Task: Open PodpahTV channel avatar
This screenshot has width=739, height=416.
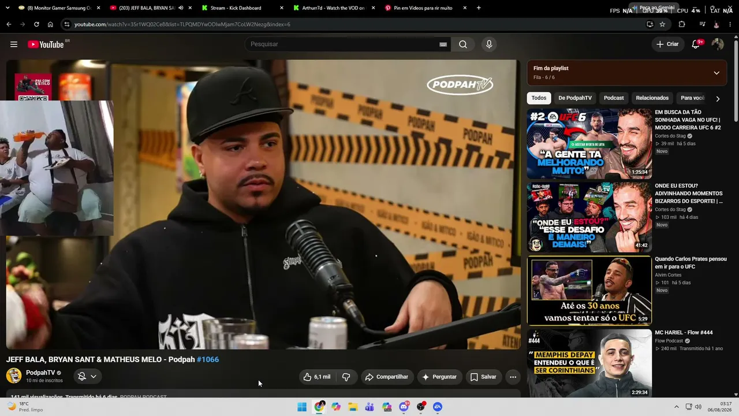Action: tap(14, 376)
